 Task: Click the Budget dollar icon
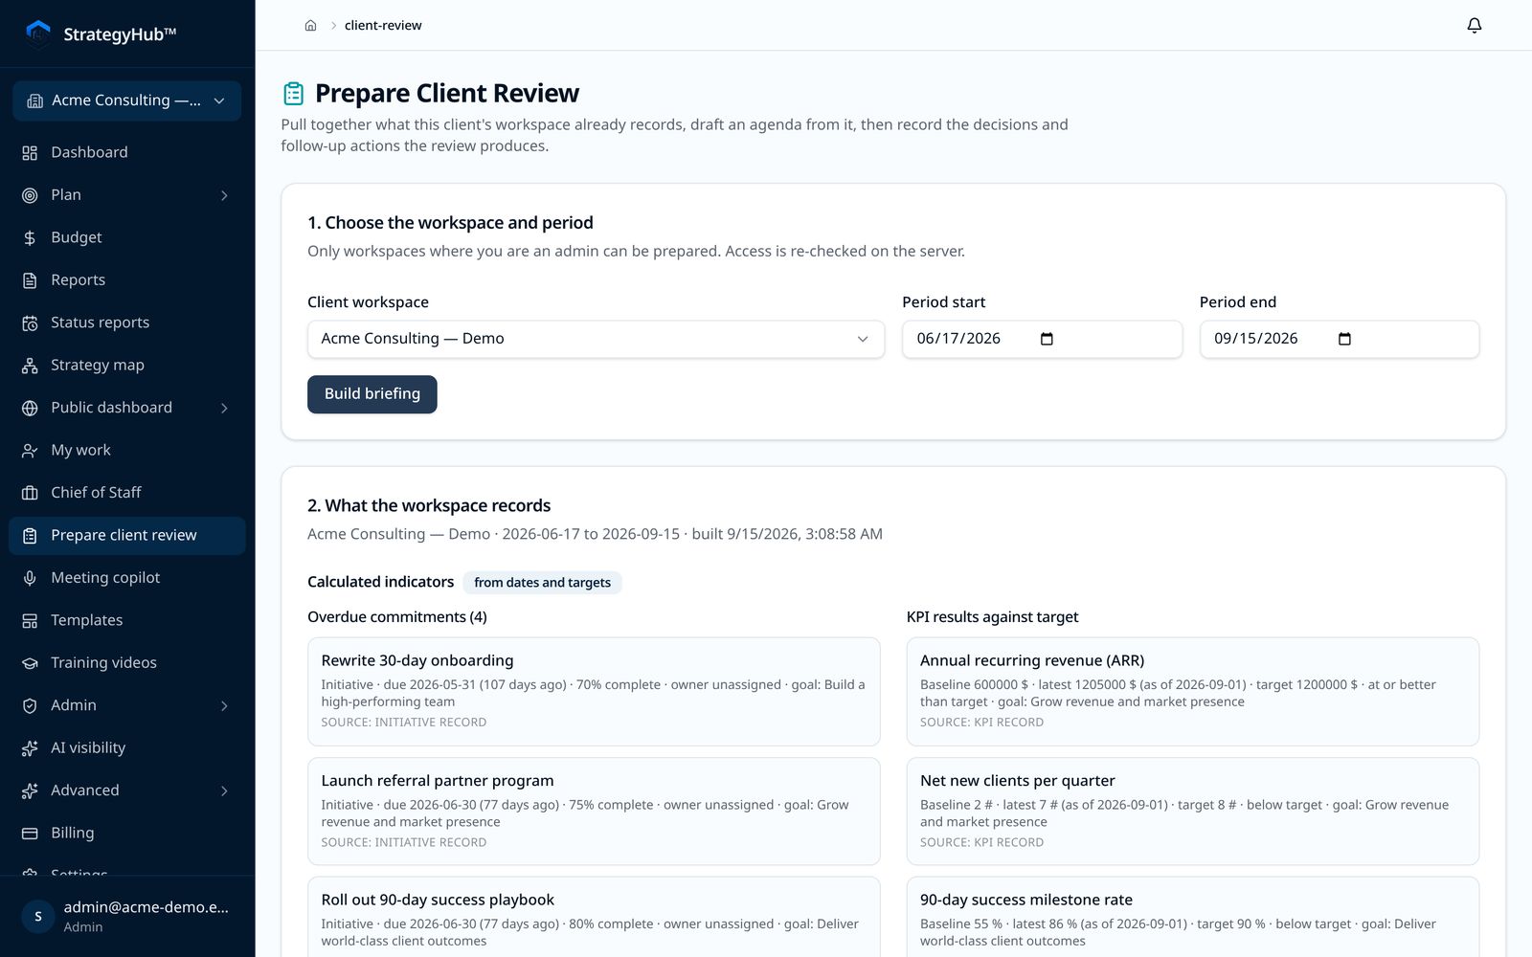click(30, 237)
